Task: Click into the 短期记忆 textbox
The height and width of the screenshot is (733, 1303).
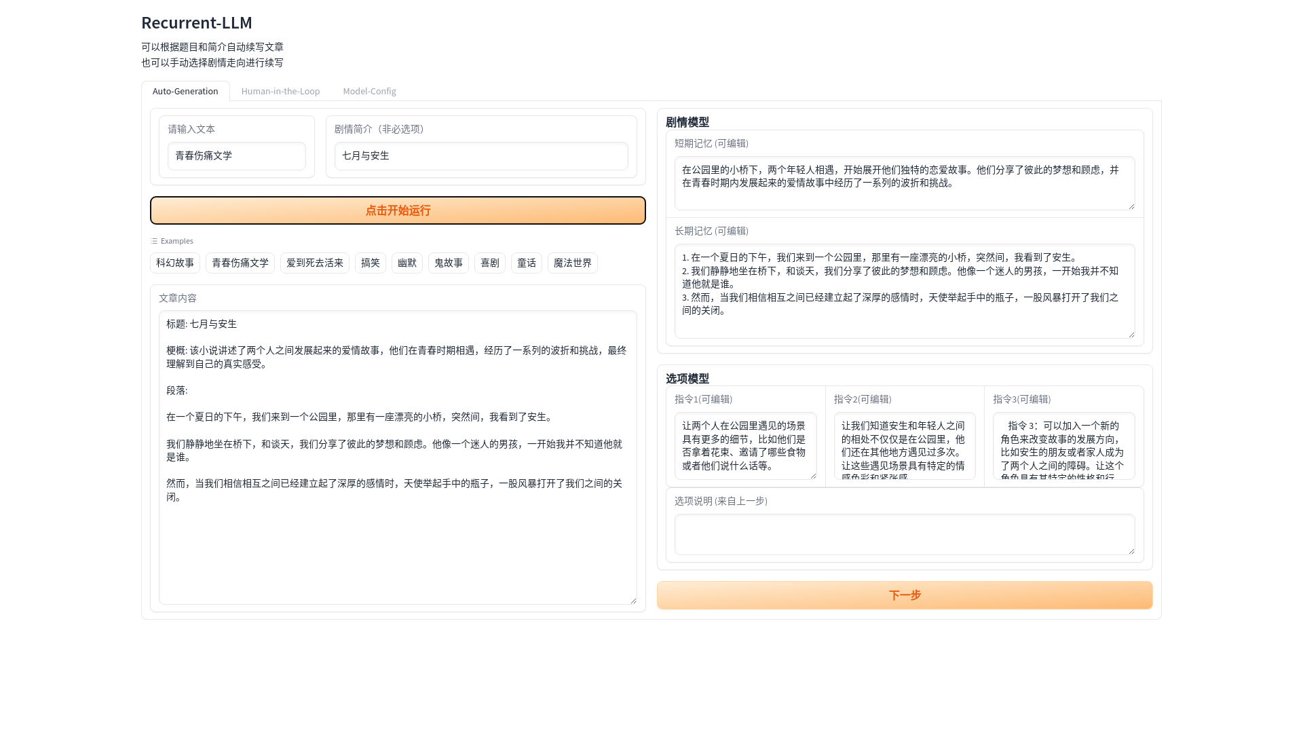Action: 904,183
